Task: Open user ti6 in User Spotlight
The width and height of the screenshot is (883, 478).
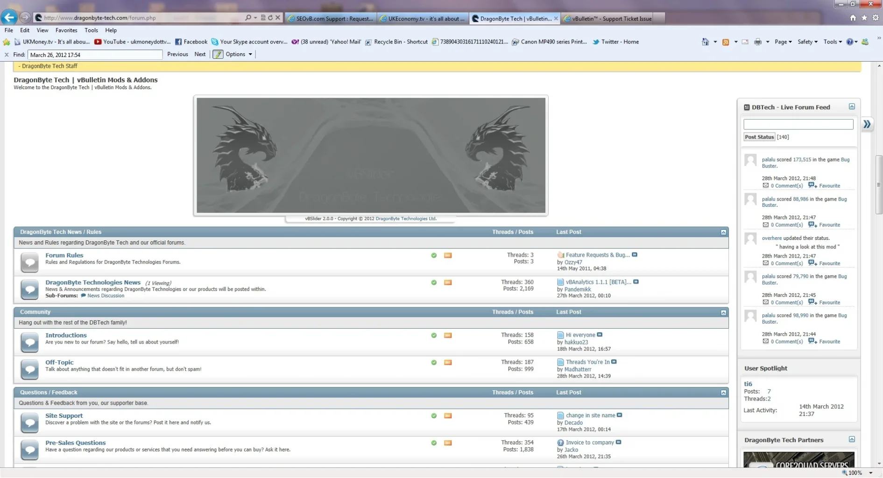Action: tap(748, 384)
